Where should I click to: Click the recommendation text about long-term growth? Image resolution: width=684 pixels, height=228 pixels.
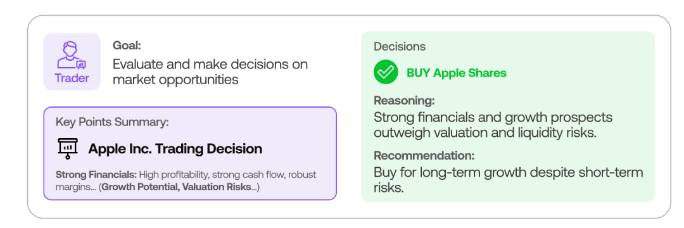point(508,179)
